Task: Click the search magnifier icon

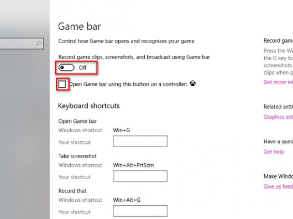Action: pos(39,43)
